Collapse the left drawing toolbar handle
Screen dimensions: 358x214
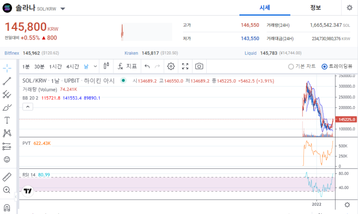pyautogui.click(x=16, y=197)
